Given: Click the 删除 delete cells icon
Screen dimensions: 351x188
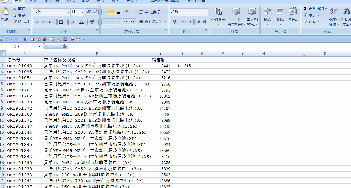Looking at the screenshot, I should [280, 11].
